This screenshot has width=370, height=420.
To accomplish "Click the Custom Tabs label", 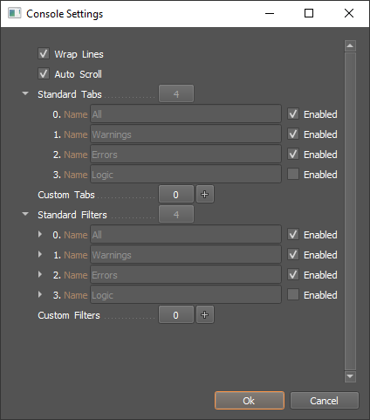I will [66, 195].
